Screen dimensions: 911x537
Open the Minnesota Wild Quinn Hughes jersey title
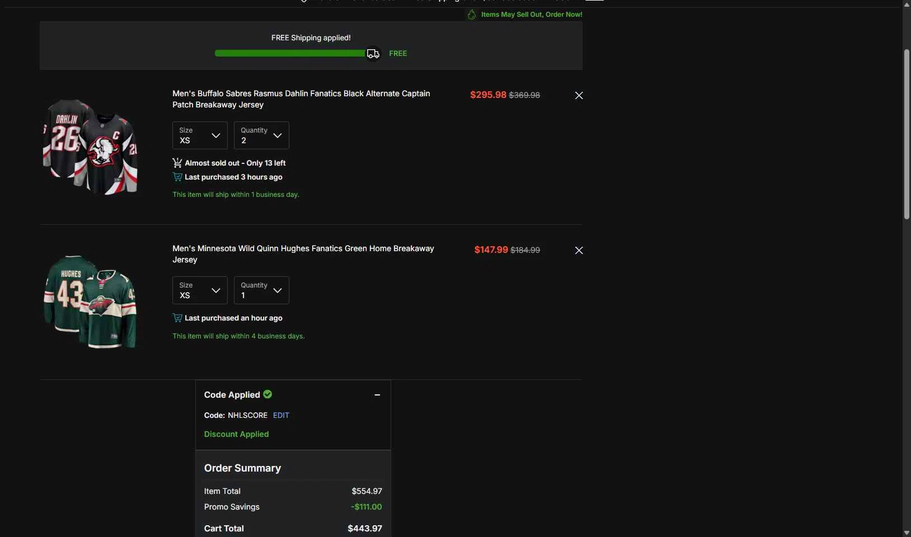[303, 254]
